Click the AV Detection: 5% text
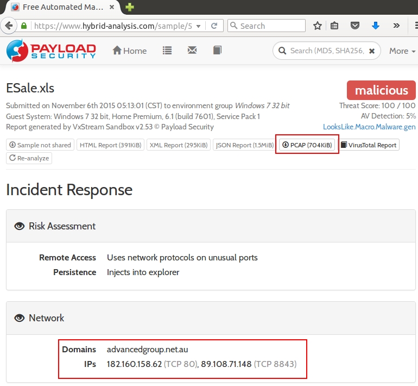The image size is (418, 386). 388,116
